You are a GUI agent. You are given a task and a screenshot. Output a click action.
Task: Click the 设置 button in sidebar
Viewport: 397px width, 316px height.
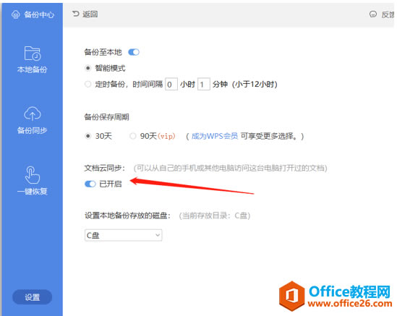32,296
